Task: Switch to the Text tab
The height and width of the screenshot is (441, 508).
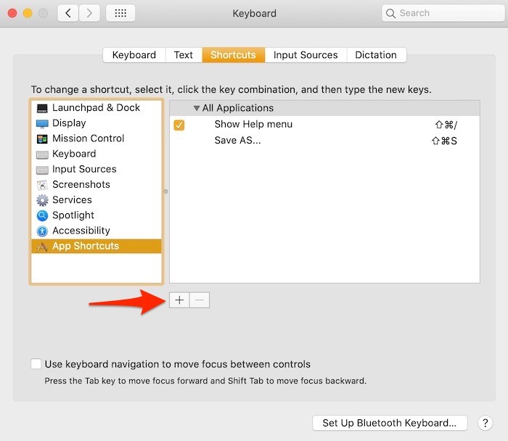Action: pyautogui.click(x=184, y=55)
